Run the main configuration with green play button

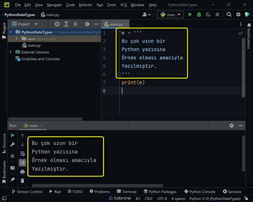click(190, 14)
